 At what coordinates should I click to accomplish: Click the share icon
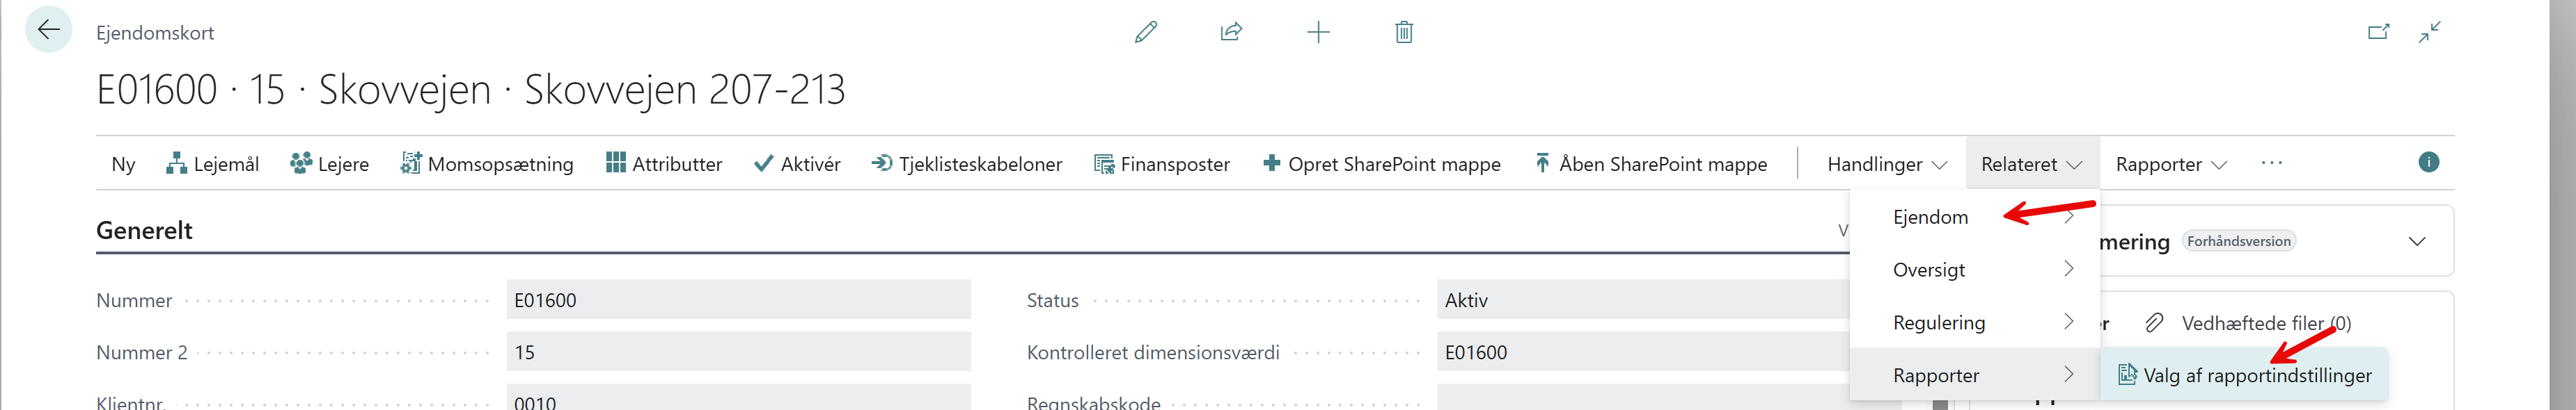tap(1231, 32)
